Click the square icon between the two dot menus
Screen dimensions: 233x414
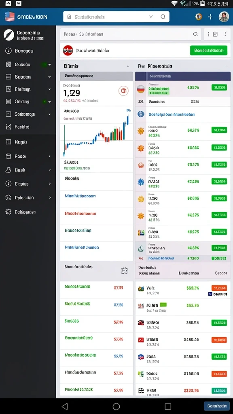point(215,34)
